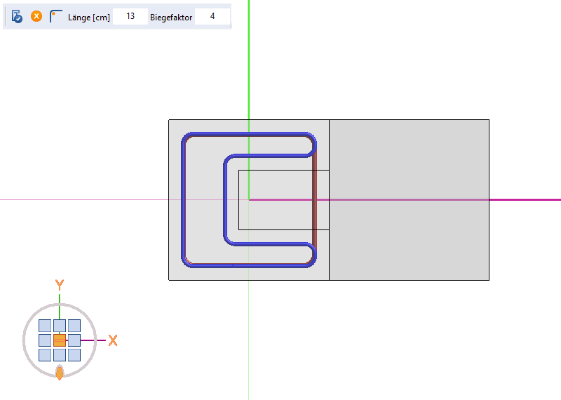Image resolution: width=561 pixels, height=400 pixels.
Task: Select the bottom-middle view square in the navigator
Action: [x=60, y=355]
